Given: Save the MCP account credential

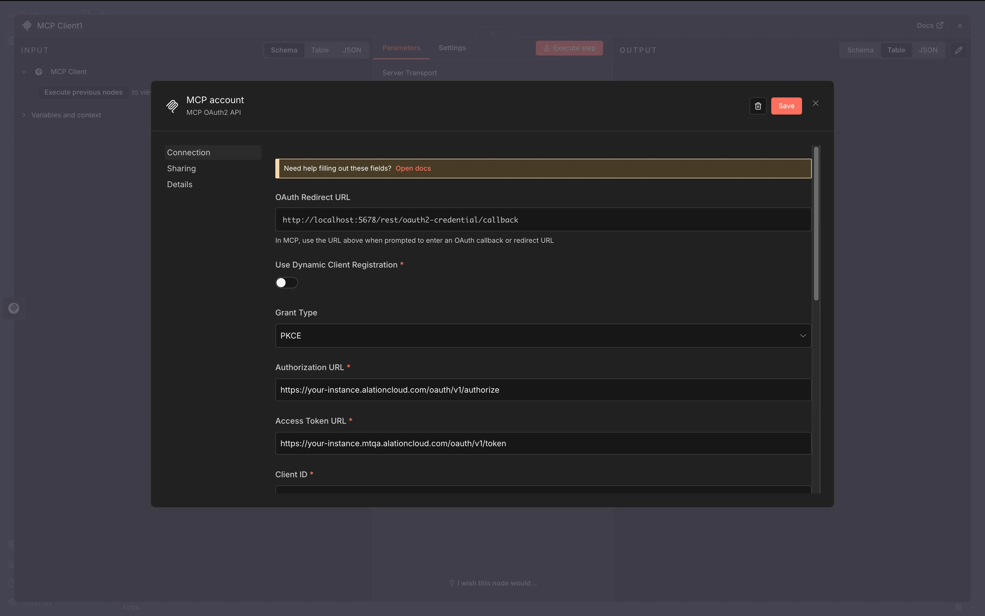Looking at the screenshot, I should 786,106.
